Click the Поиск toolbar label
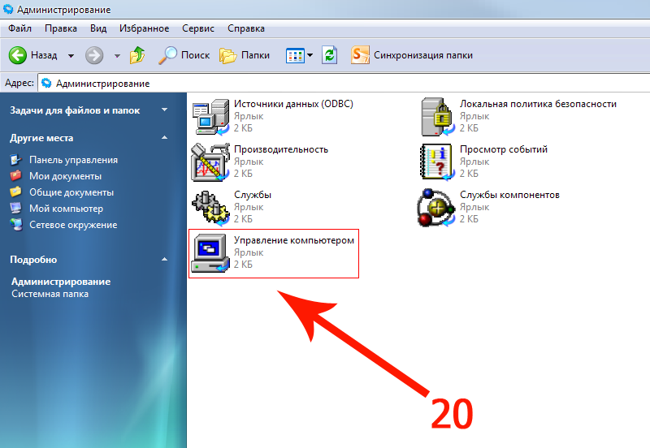Screen dimensions: 650x448 coord(195,55)
